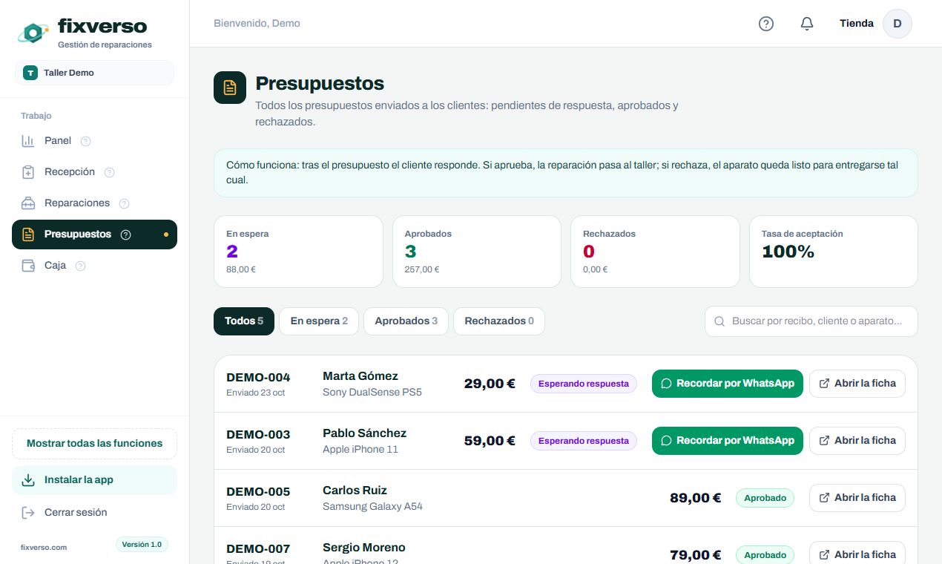Click Aprobado badge for Sergio Moreno
Image resolution: width=942 pixels, height=564 pixels.
tap(765, 555)
